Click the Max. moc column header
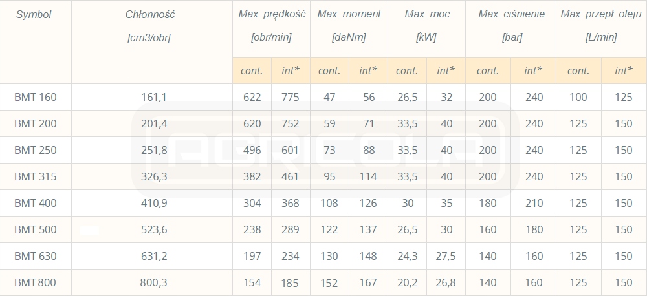The height and width of the screenshot is (296, 647). coord(426,14)
